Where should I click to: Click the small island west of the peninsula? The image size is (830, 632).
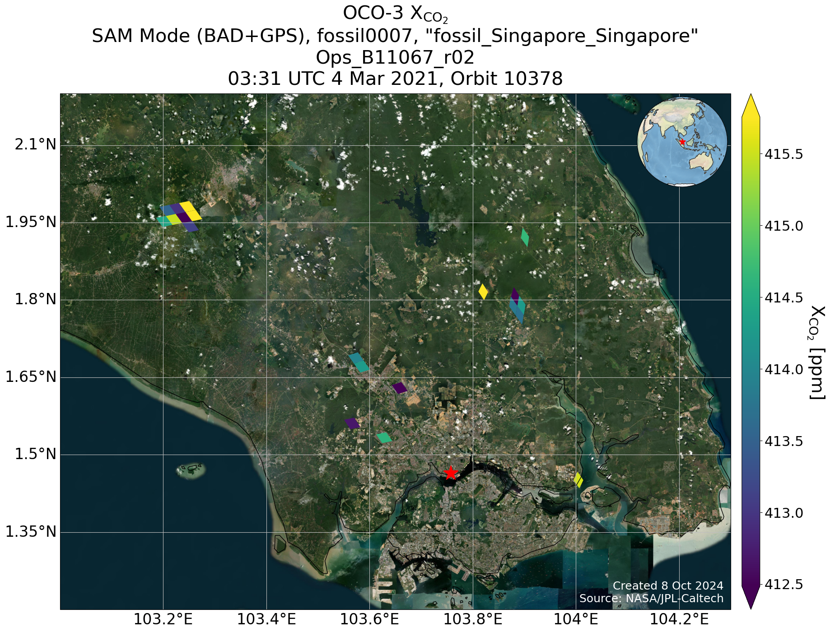click(x=191, y=470)
